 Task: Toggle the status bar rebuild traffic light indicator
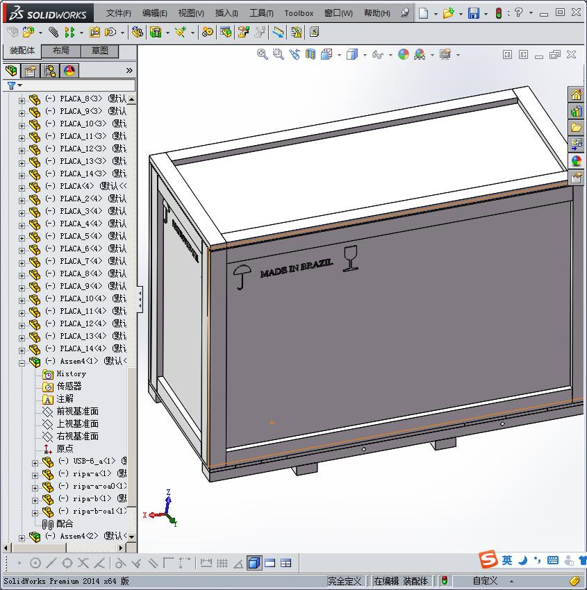tap(445, 580)
